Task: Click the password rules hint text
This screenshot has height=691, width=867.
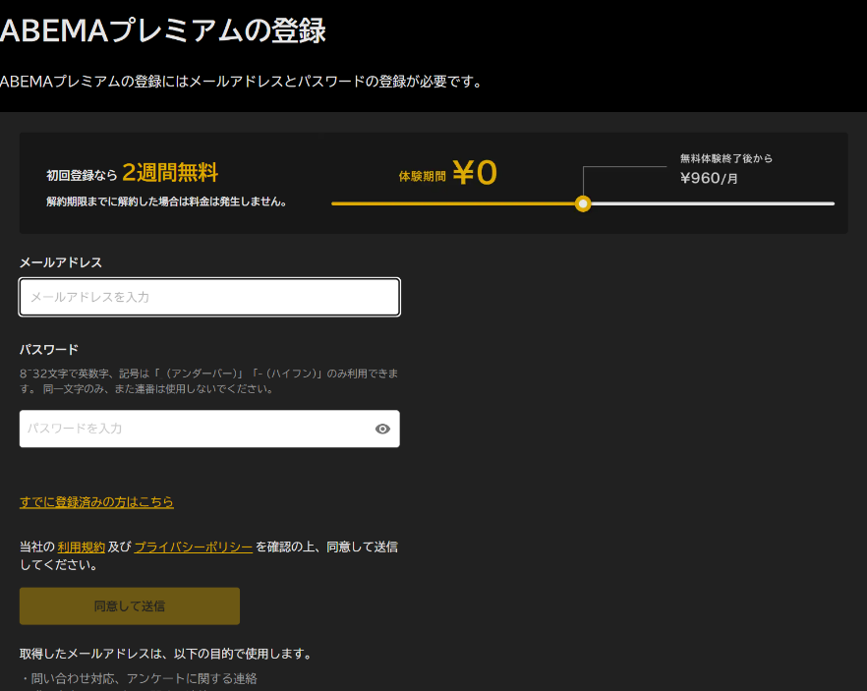Action: (x=208, y=380)
